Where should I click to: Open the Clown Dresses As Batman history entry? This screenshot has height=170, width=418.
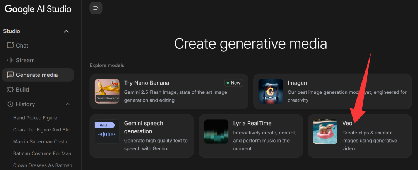43,165
